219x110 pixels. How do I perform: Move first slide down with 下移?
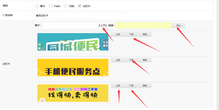pos(131,34)
